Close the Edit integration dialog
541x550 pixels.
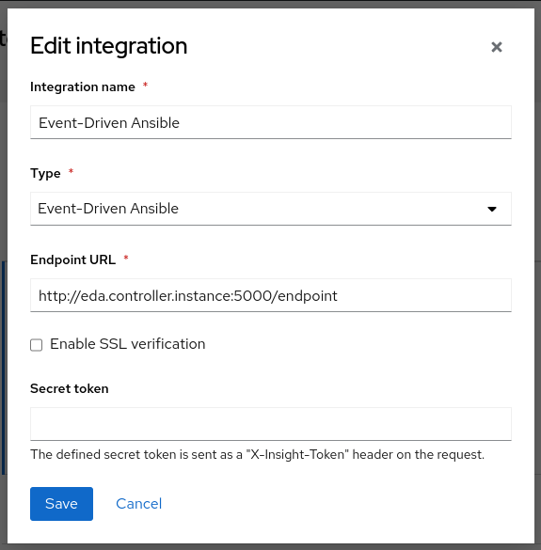coord(497,47)
